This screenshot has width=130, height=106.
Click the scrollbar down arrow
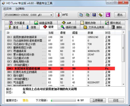123,84
